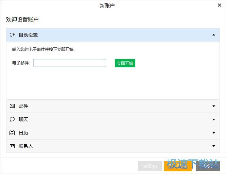Open the 聊天 section label
Image resolution: width=226 pixels, height=174 pixels.
coord(23,119)
